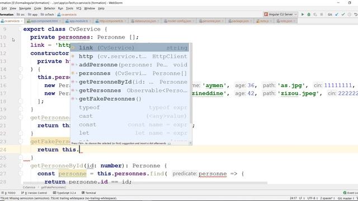
Task: Choose the getFakePersonnes() suggestion
Action: pos(130,99)
